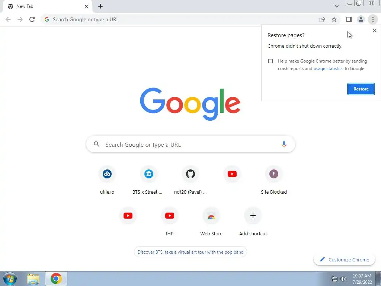The height and width of the screenshot is (286, 381).
Task: Expand the tab search chevron
Action: [x=336, y=6]
